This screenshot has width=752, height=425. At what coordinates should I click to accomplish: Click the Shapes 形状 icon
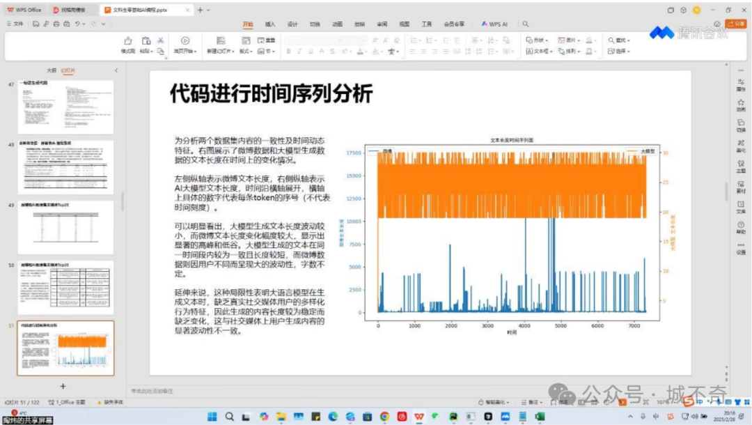(x=529, y=40)
